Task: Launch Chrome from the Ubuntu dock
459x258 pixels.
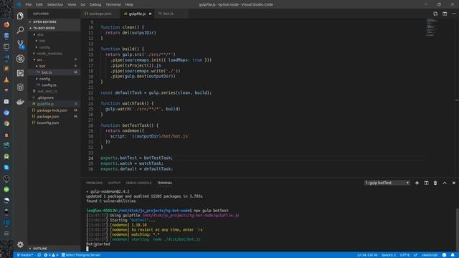Action: pyautogui.click(x=6, y=123)
